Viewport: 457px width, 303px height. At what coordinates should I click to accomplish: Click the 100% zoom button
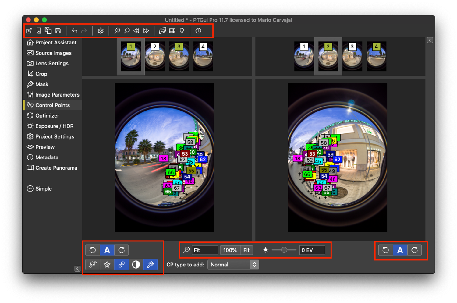[230, 250]
